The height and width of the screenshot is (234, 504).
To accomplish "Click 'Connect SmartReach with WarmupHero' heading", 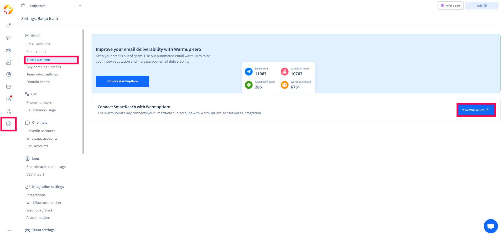I will click(134, 107).
